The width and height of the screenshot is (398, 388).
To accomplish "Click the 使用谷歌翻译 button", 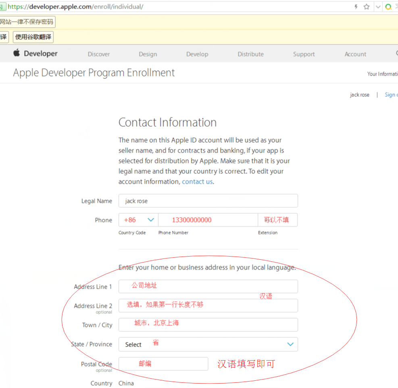I will (x=33, y=37).
